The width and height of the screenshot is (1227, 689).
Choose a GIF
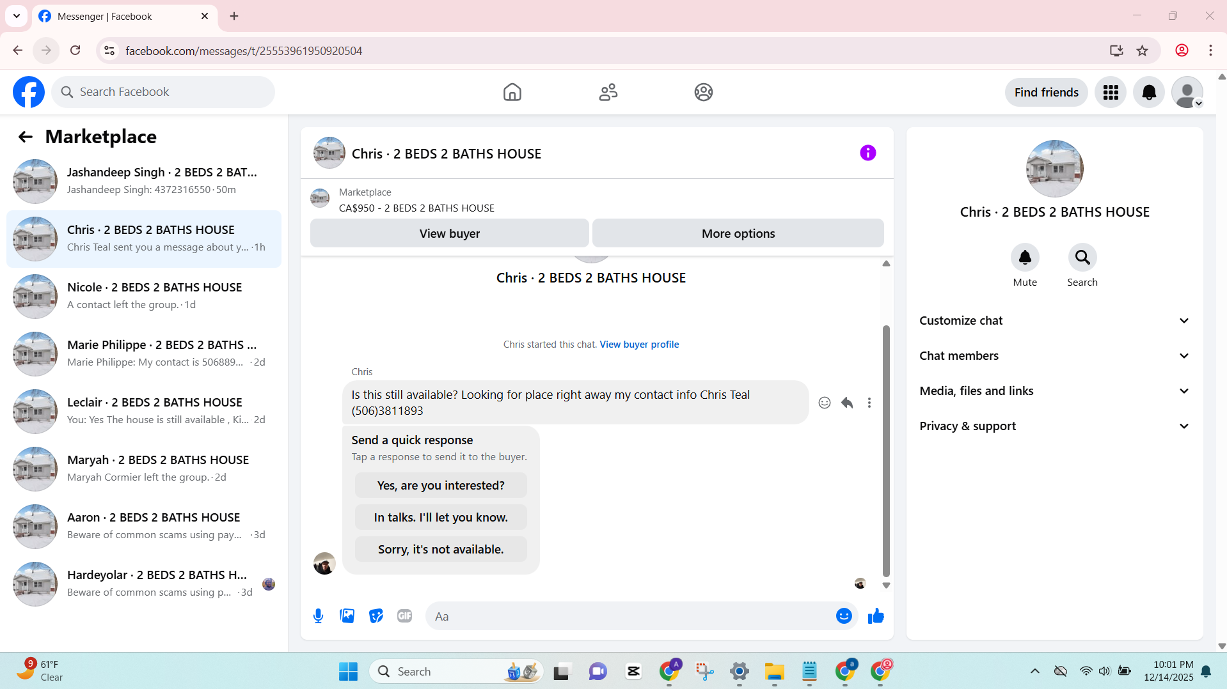(x=404, y=616)
